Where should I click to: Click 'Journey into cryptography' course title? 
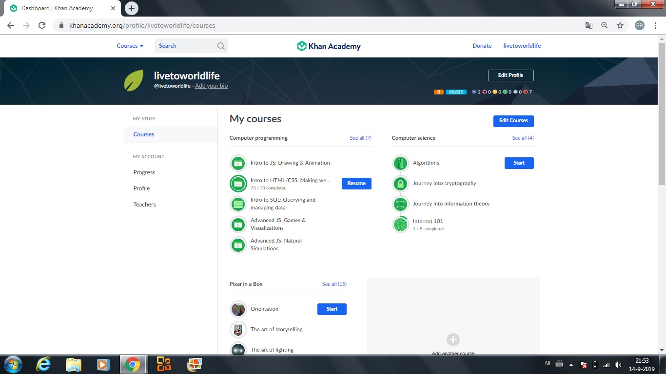(444, 184)
